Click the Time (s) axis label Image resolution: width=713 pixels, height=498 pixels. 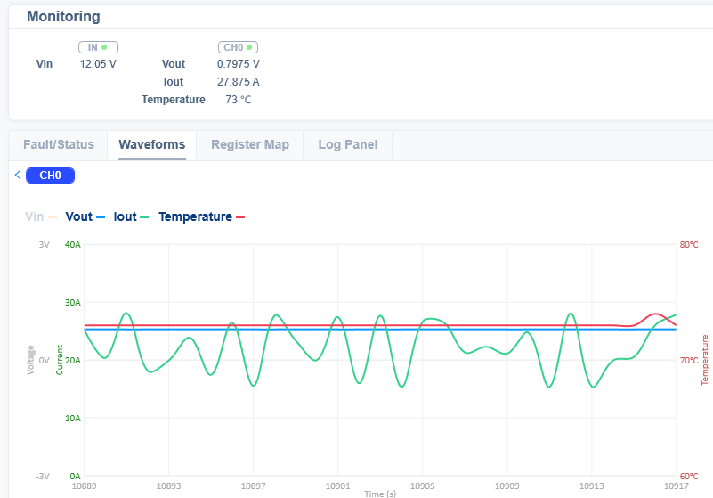[379, 493]
